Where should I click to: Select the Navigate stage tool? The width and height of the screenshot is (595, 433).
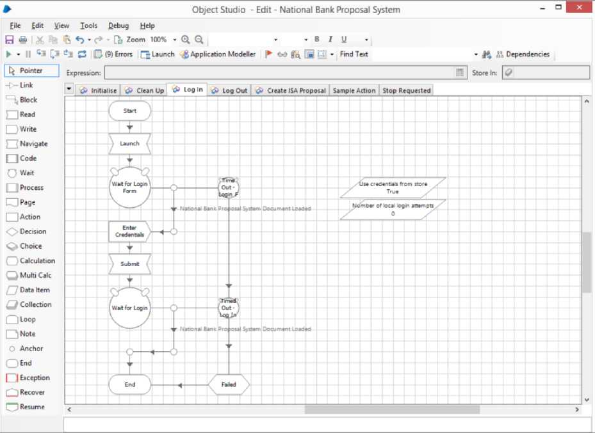click(28, 144)
